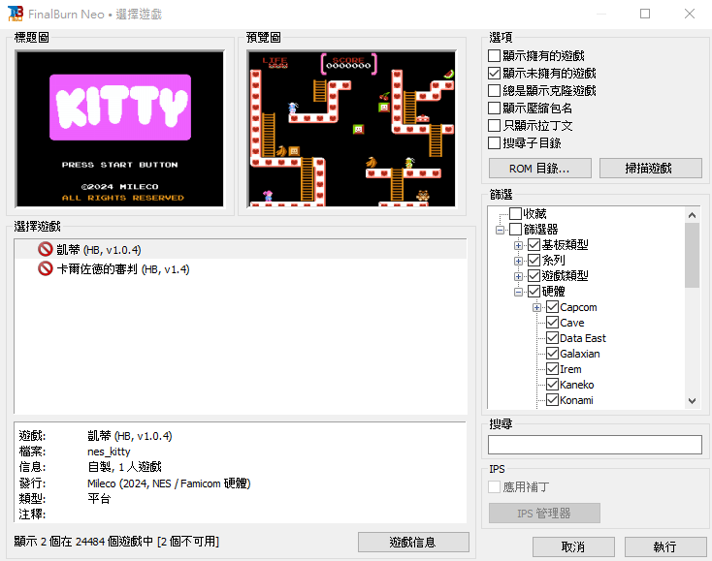Collapse the 篩選器 tree node
Image resolution: width=712 pixels, height=561 pixels.
(x=500, y=230)
